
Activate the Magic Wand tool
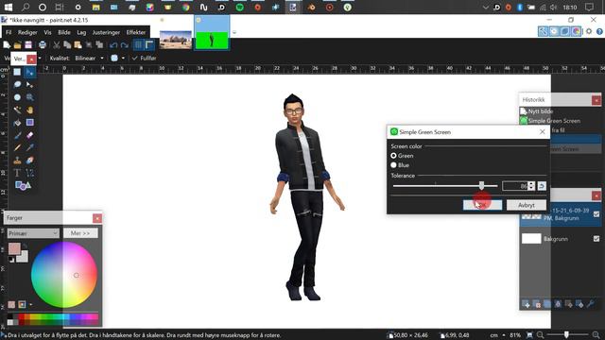click(17, 110)
